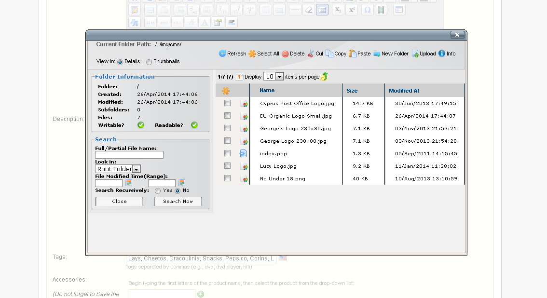Click the green plus next to accessories field
The height and width of the screenshot is (298, 547).
(201, 294)
